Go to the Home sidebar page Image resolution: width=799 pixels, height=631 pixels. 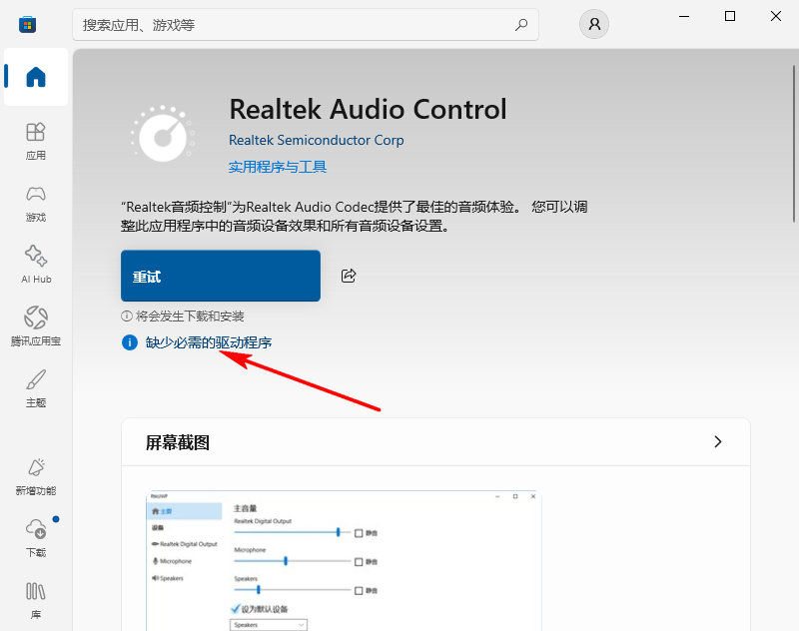point(36,77)
